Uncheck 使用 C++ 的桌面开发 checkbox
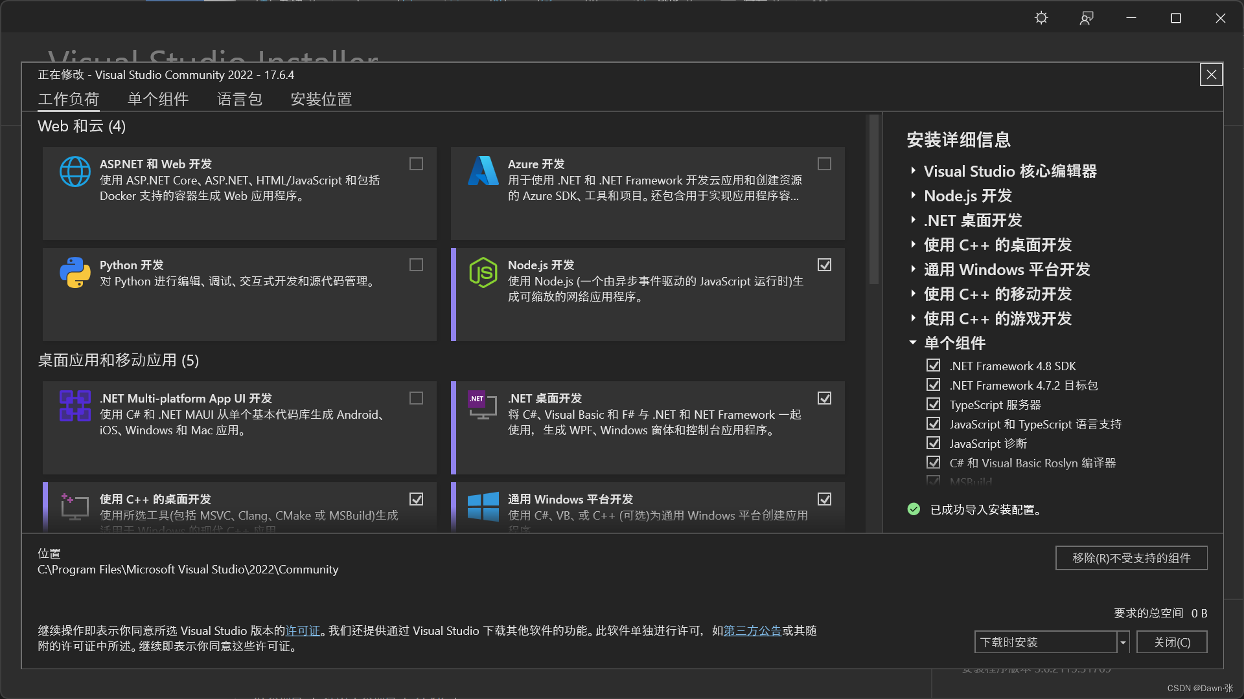The image size is (1244, 699). [x=416, y=499]
